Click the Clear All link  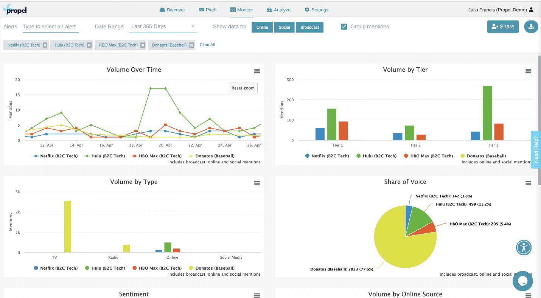tap(207, 45)
